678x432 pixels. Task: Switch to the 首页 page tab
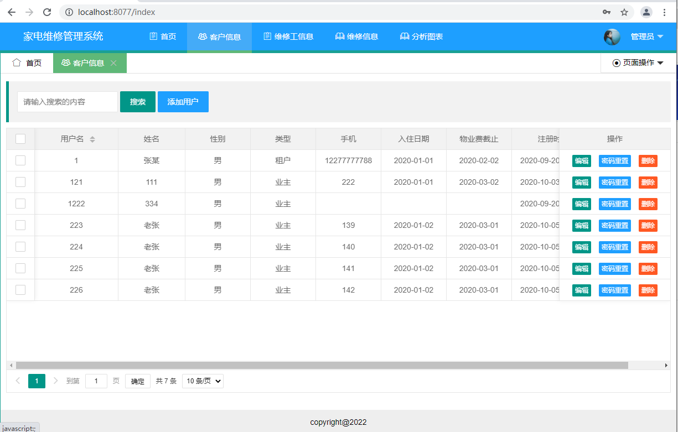27,63
